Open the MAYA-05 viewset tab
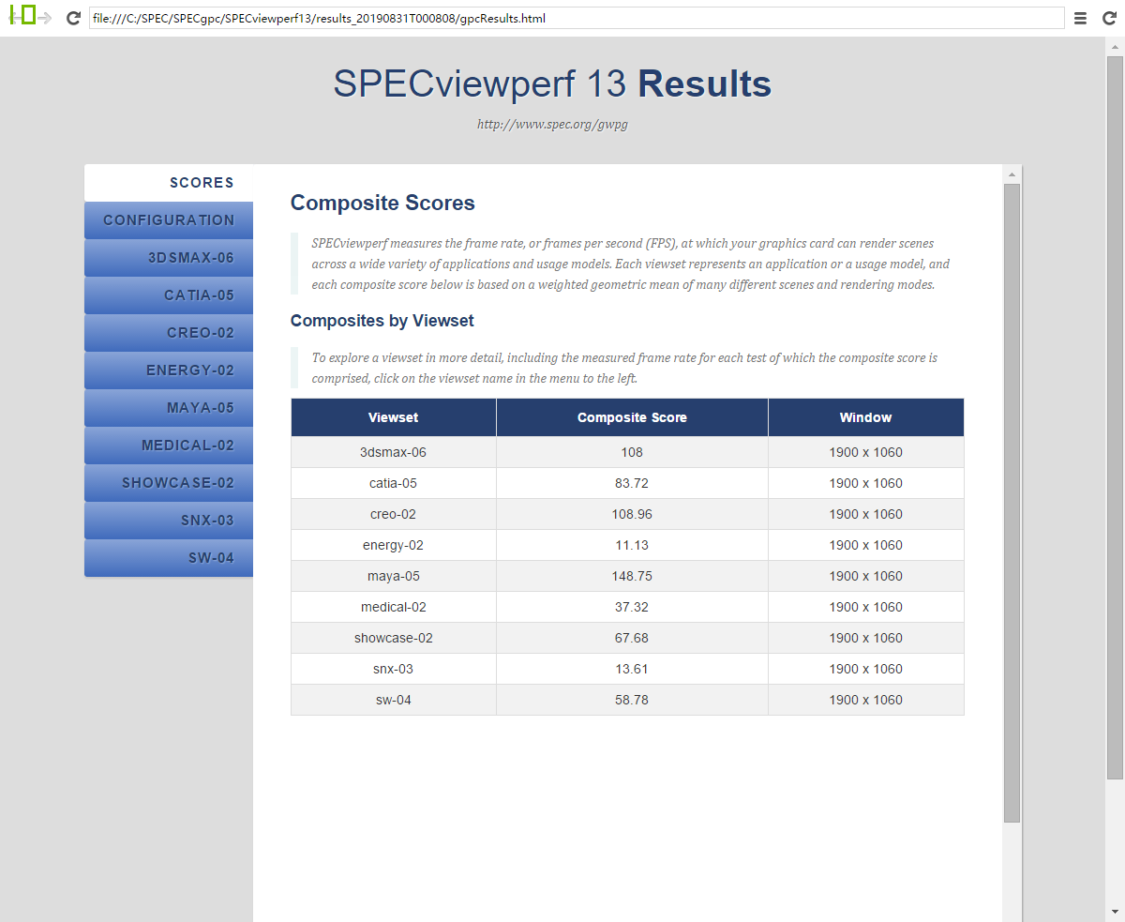The height and width of the screenshot is (922, 1125). coord(169,408)
